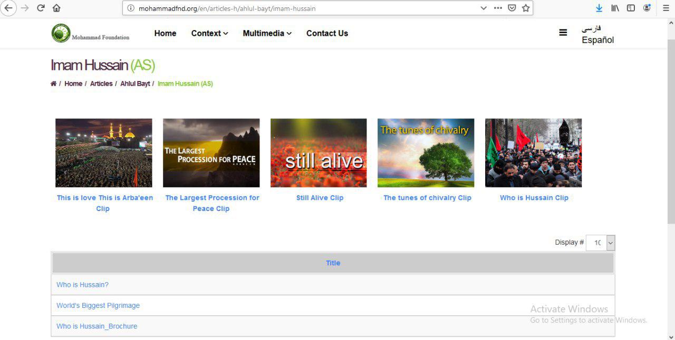Click Ahlul Bayt in breadcrumb
Screen dimensions: 675x340
(135, 84)
